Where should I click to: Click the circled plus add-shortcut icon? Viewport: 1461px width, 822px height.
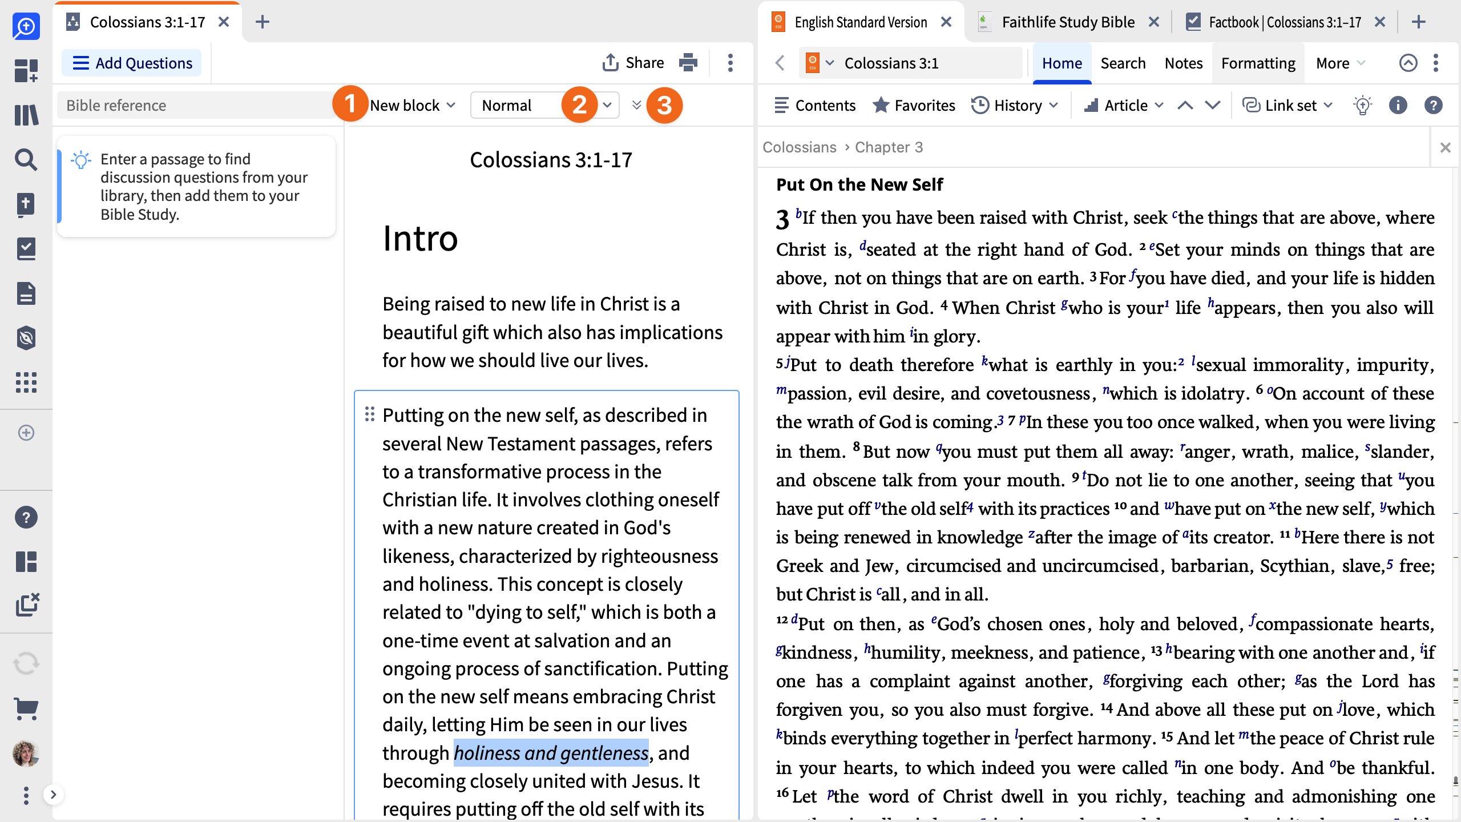(26, 433)
